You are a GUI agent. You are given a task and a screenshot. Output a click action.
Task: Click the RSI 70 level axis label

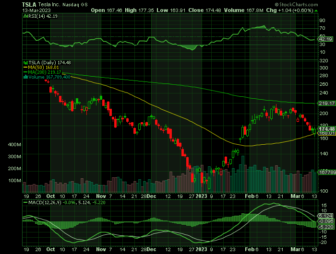point(322,28)
